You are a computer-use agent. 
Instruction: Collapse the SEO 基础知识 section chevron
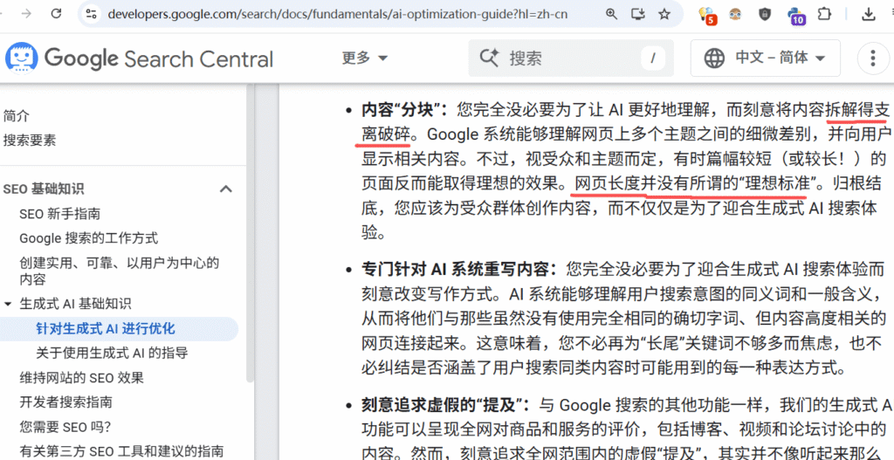pos(226,189)
